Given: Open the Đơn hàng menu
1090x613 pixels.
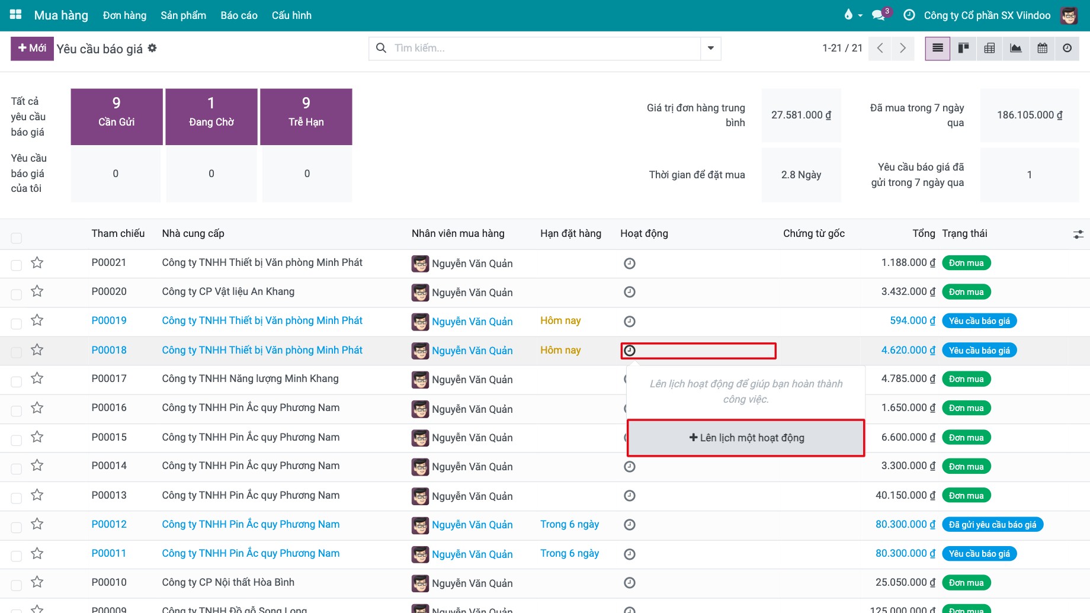Looking at the screenshot, I should [124, 15].
